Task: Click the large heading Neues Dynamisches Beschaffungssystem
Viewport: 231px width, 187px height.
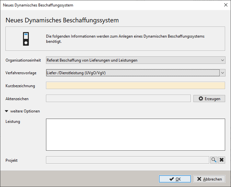Action: click(x=62, y=20)
